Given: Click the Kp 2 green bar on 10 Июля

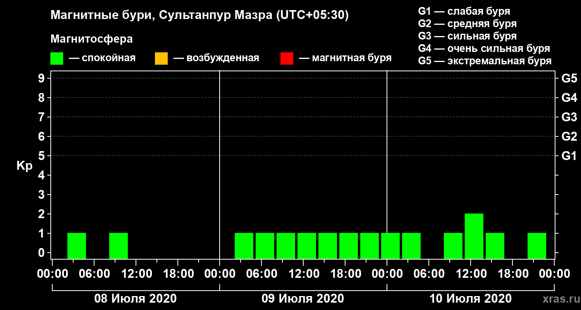Looking at the screenshot, I should pyautogui.click(x=474, y=236).
